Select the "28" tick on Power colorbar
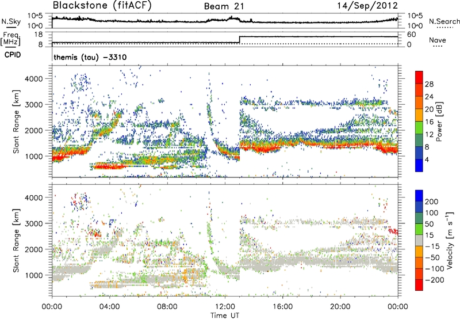The width and height of the screenshot is (460, 319). tap(429, 84)
